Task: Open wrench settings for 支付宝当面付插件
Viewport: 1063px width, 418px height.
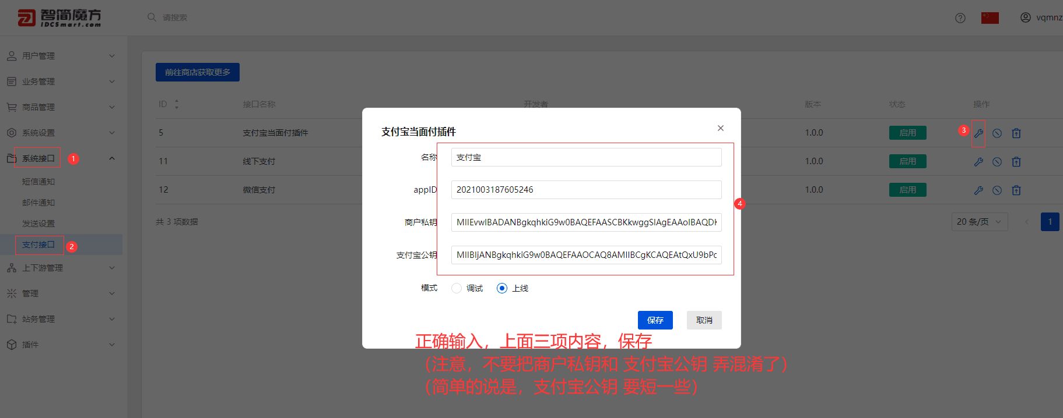Action: 978,133
